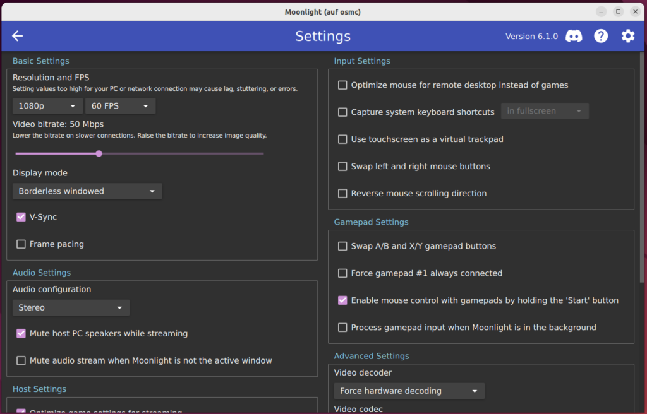Viewport: 647px width, 414px height.
Task: Click the 'Video bitrate: 50 Mbps' label
Action: 58,124
